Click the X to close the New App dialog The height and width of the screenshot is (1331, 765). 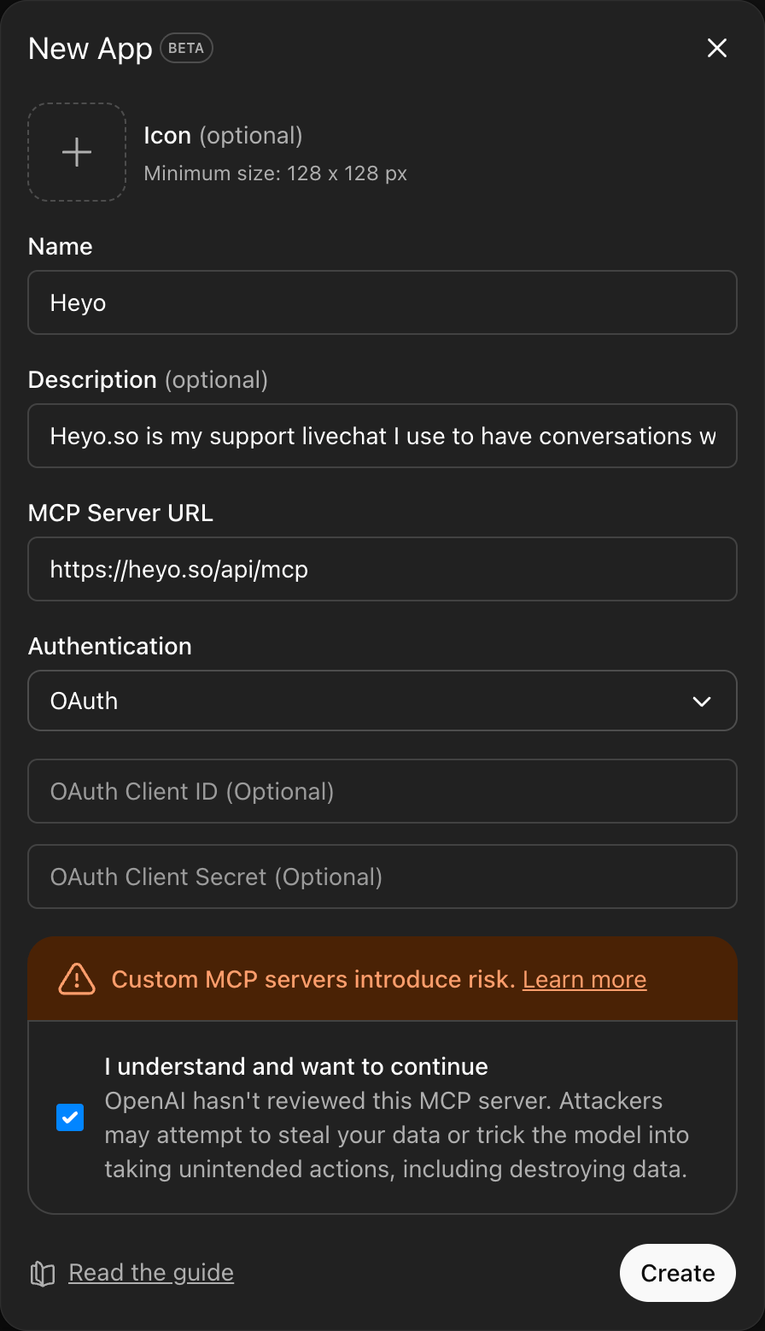[x=716, y=48]
